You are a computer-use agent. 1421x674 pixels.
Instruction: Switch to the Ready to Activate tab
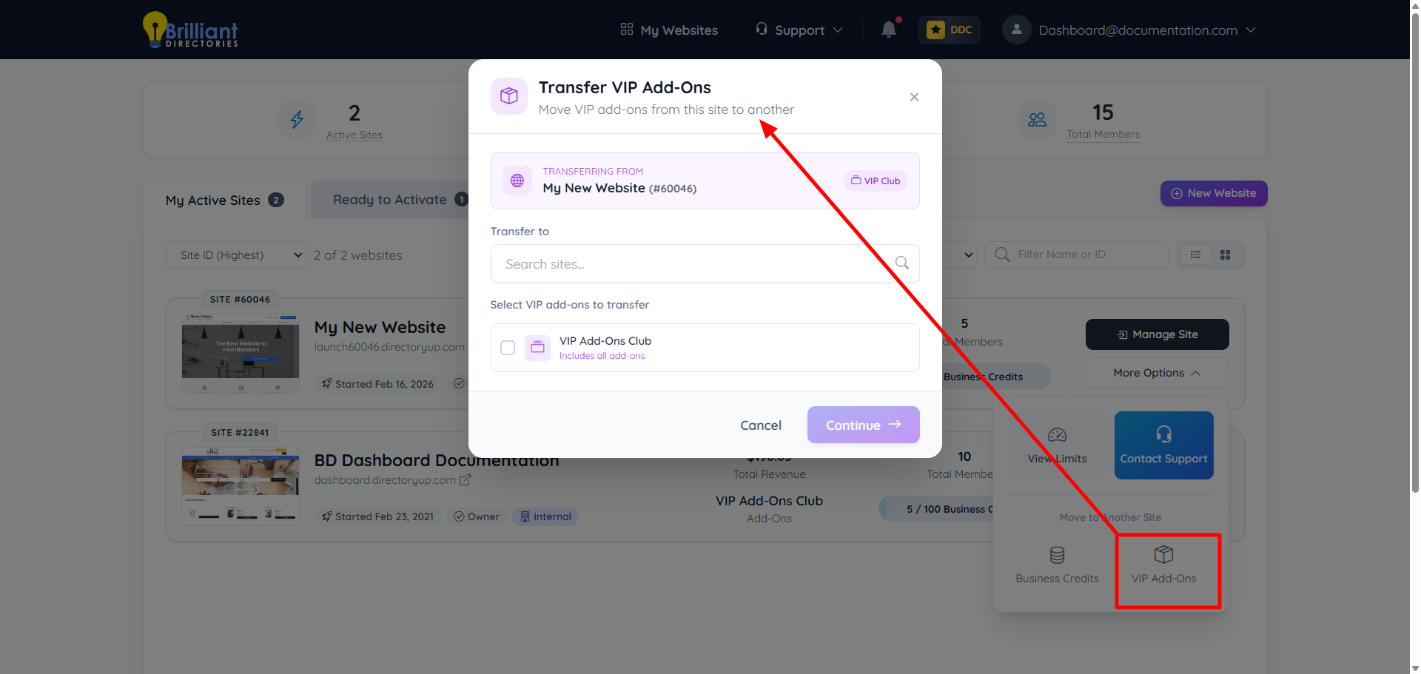390,200
